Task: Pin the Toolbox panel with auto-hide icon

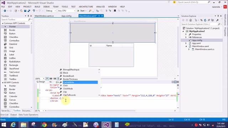Action: tap(28, 16)
